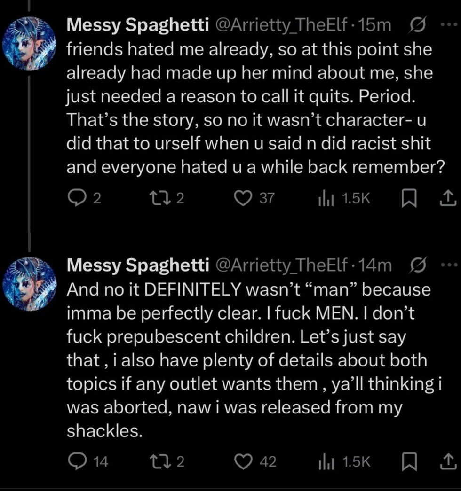Click the Grok icon on second tweet
The image size is (461, 491).
coord(417,265)
